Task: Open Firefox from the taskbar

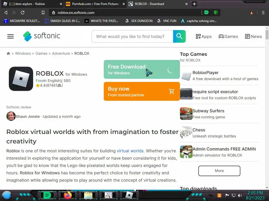Action: coord(68,195)
